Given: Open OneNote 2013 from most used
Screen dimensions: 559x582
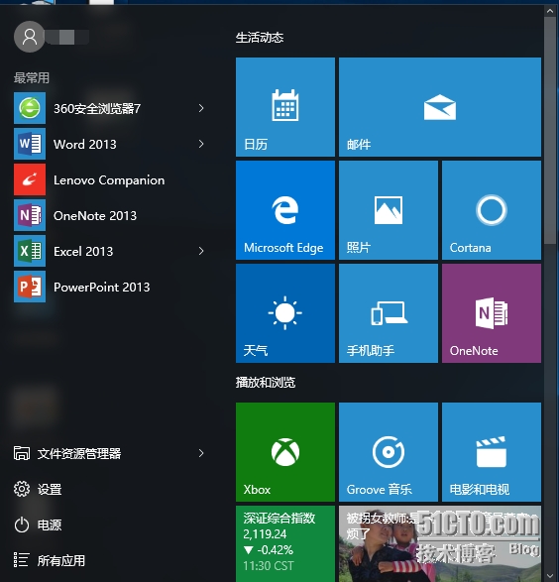Looking at the screenshot, I should 109,215.
